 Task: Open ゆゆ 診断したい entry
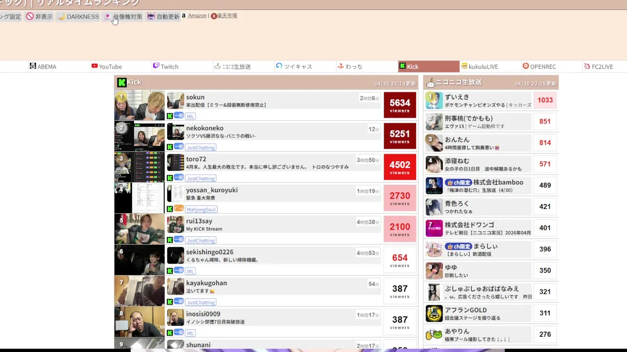coord(487,271)
